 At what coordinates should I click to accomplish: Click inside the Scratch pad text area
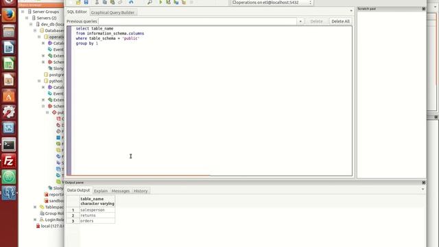coord(392,95)
